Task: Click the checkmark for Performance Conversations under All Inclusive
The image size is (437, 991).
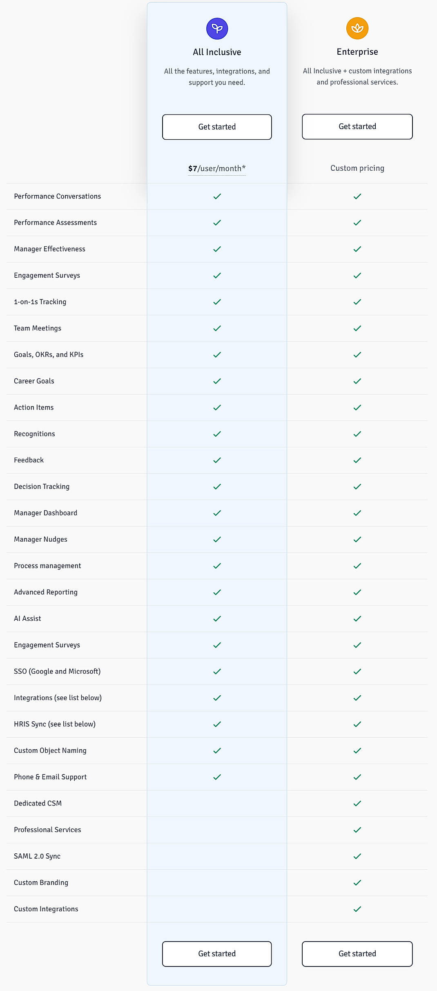Action: point(216,196)
